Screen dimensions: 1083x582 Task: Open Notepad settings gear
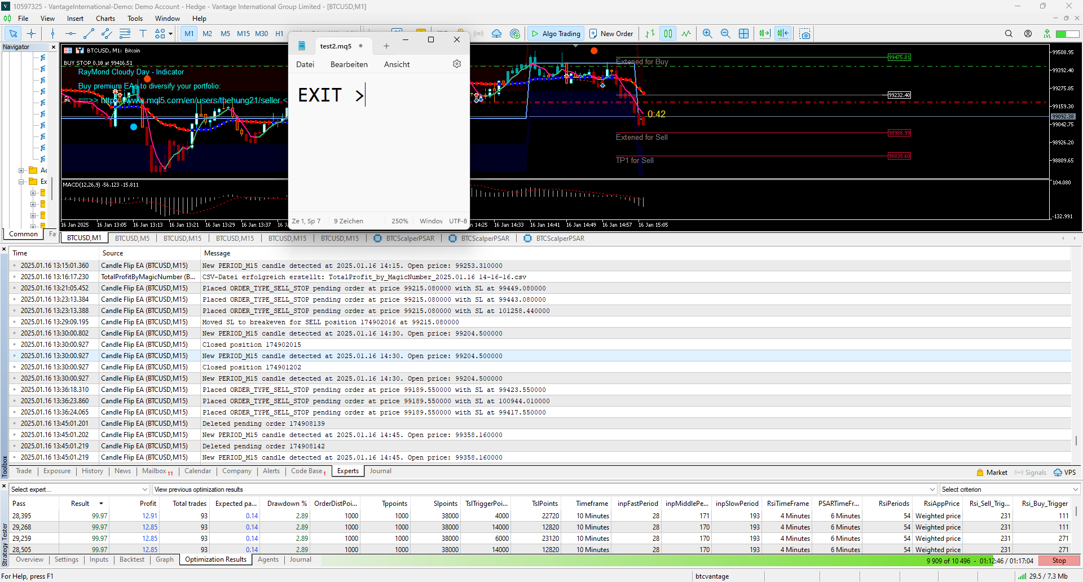click(457, 64)
